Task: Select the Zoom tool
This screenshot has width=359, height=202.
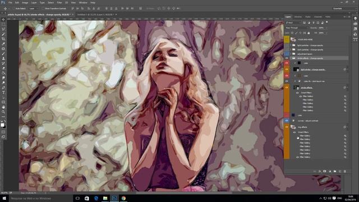Action: point(3,112)
